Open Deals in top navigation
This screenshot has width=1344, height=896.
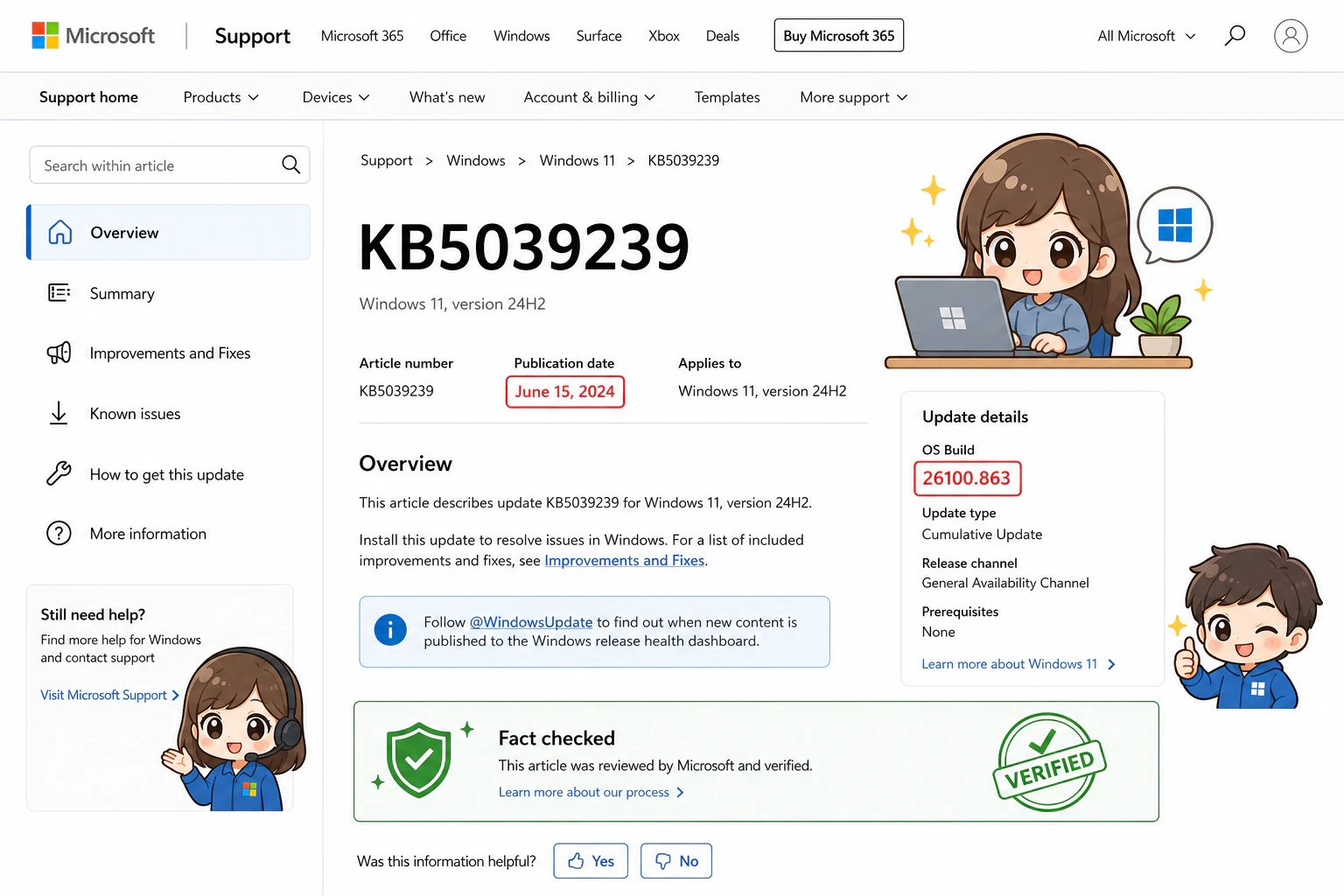[723, 36]
